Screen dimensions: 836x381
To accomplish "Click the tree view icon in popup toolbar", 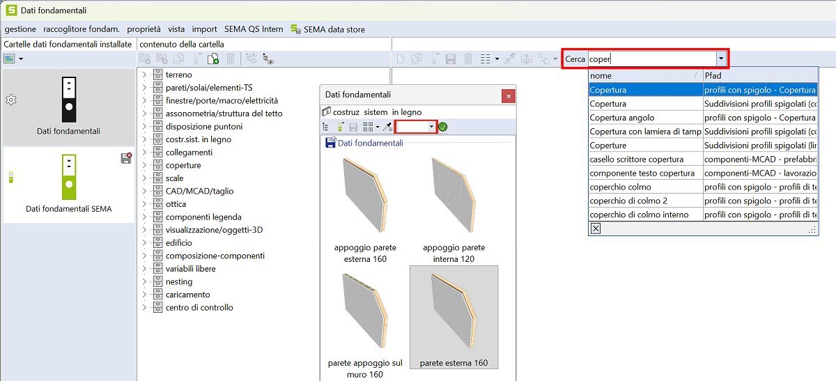I will pyautogui.click(x=325, y=127).
